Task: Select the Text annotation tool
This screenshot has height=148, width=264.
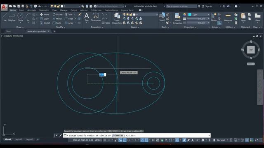Action: 87,17
